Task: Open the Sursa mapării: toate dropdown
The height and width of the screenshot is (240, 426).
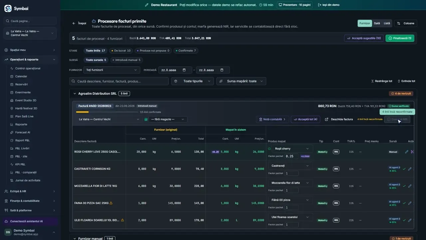Action: [x=241, y=81]
